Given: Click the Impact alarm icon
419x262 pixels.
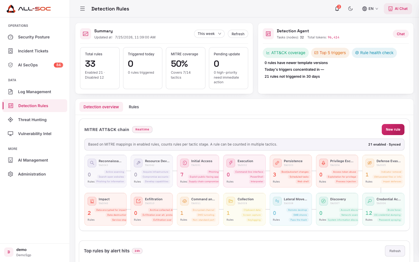Looking at the screenshot, I should tap(92, 201).
